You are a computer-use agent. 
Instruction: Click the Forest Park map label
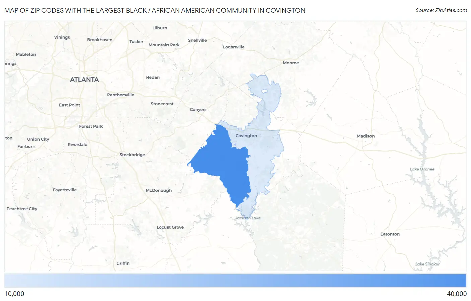pos(91,126)
